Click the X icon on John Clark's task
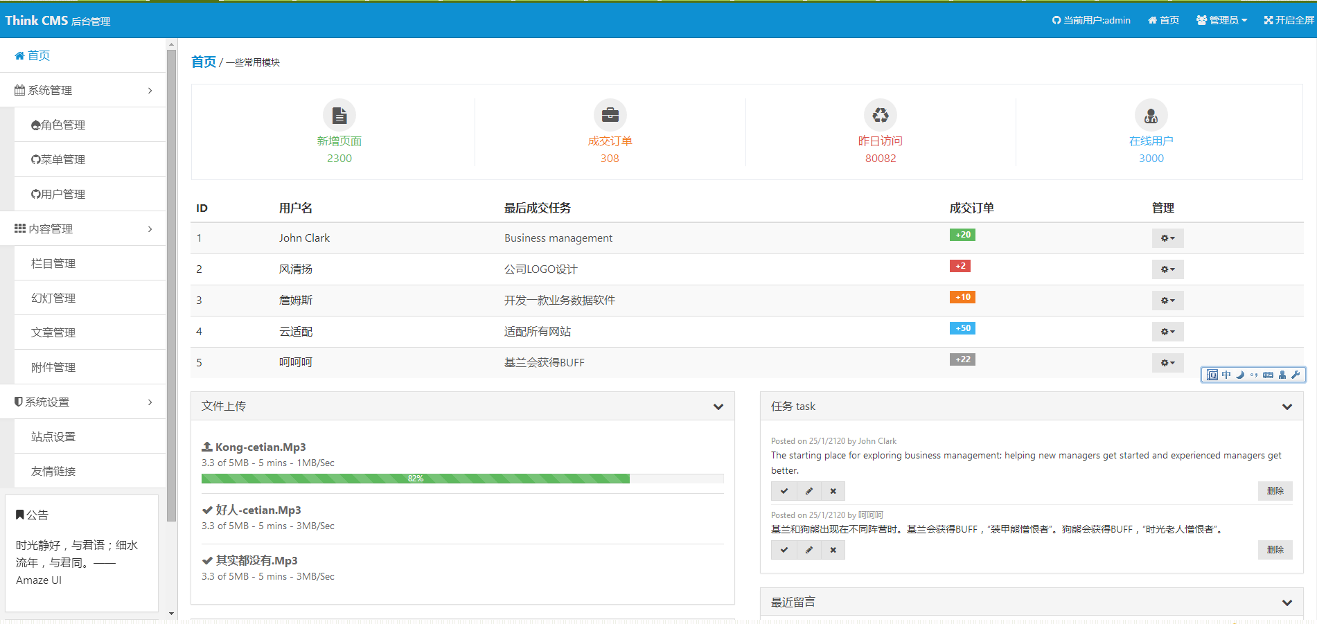 pyautogui.click(x=833, y=491)
